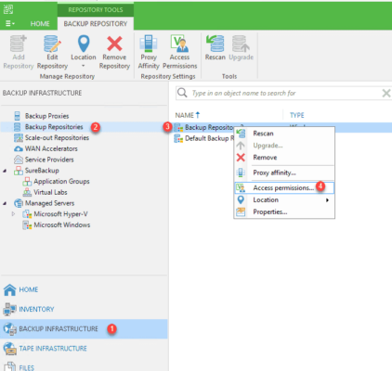Click the Upgrade ribbon icon
392x371 pixels.
point(241,44)
